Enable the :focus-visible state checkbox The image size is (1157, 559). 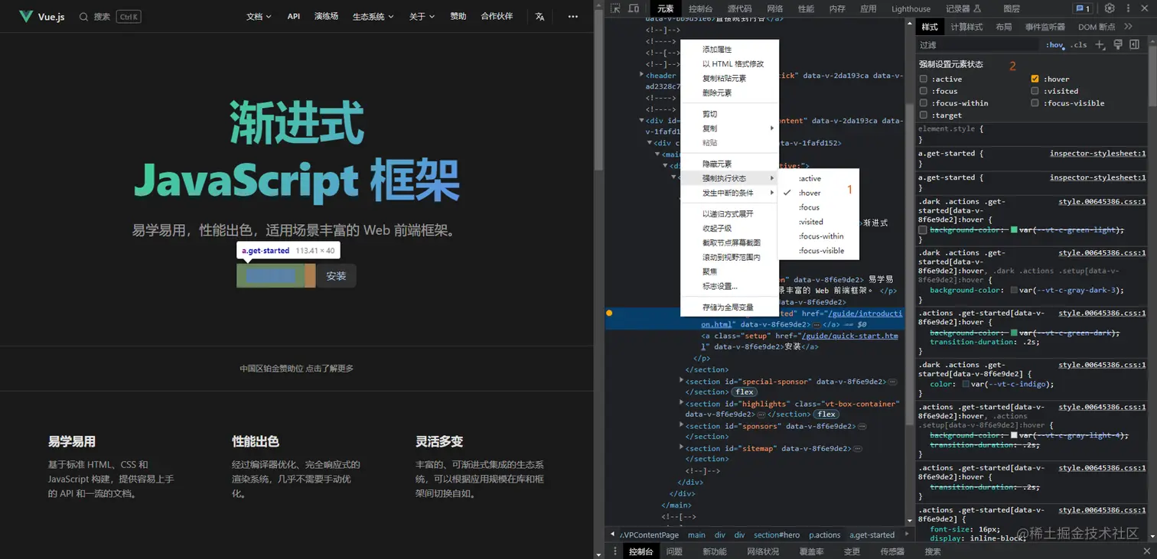tap(1035, 103)
